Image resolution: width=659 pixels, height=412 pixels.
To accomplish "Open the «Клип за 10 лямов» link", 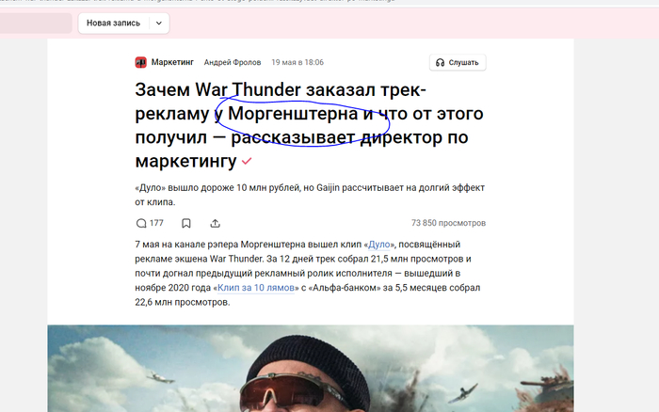I will [256, 288].
